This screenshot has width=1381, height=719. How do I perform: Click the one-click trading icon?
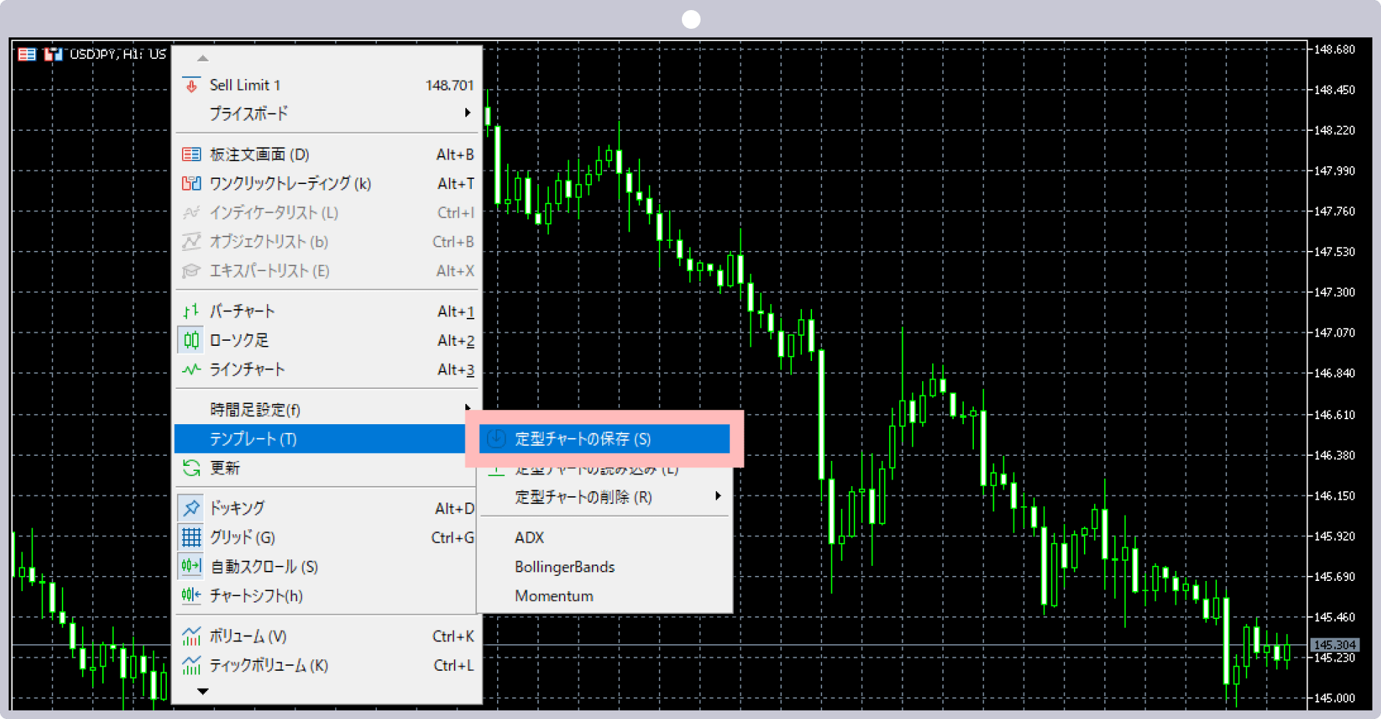(x=191, y=184)
